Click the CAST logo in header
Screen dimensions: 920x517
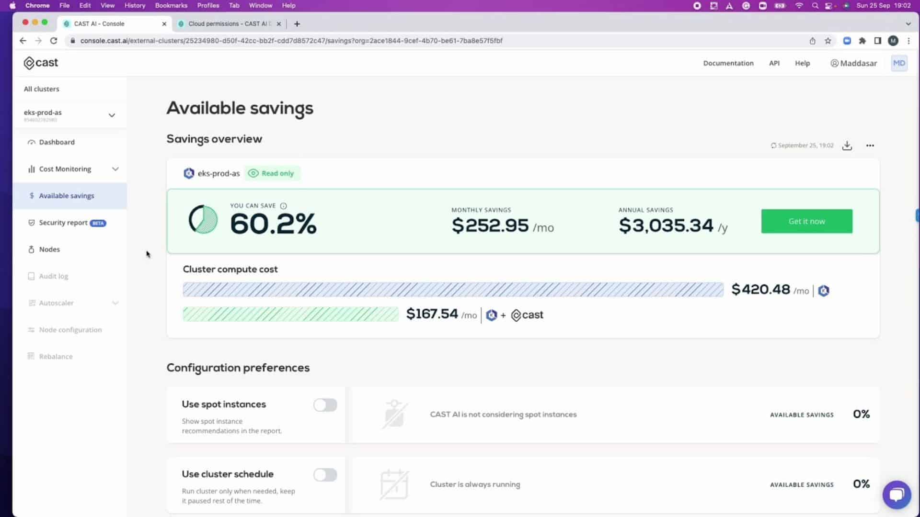(41, 63)
